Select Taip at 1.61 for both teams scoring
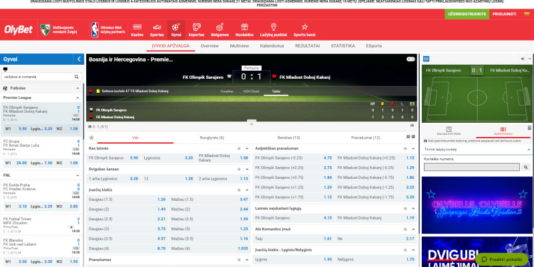 293,239
